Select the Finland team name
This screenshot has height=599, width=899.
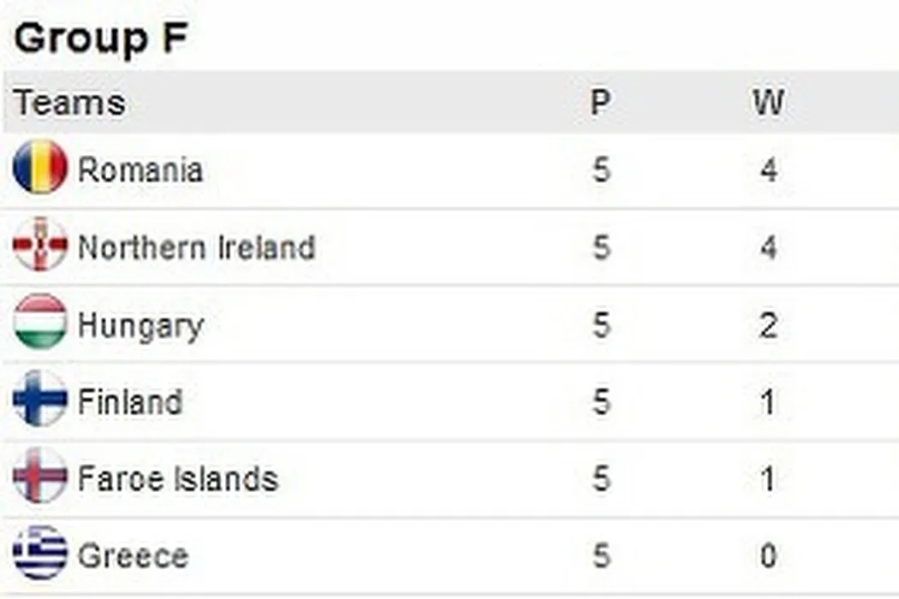point(130,401)
